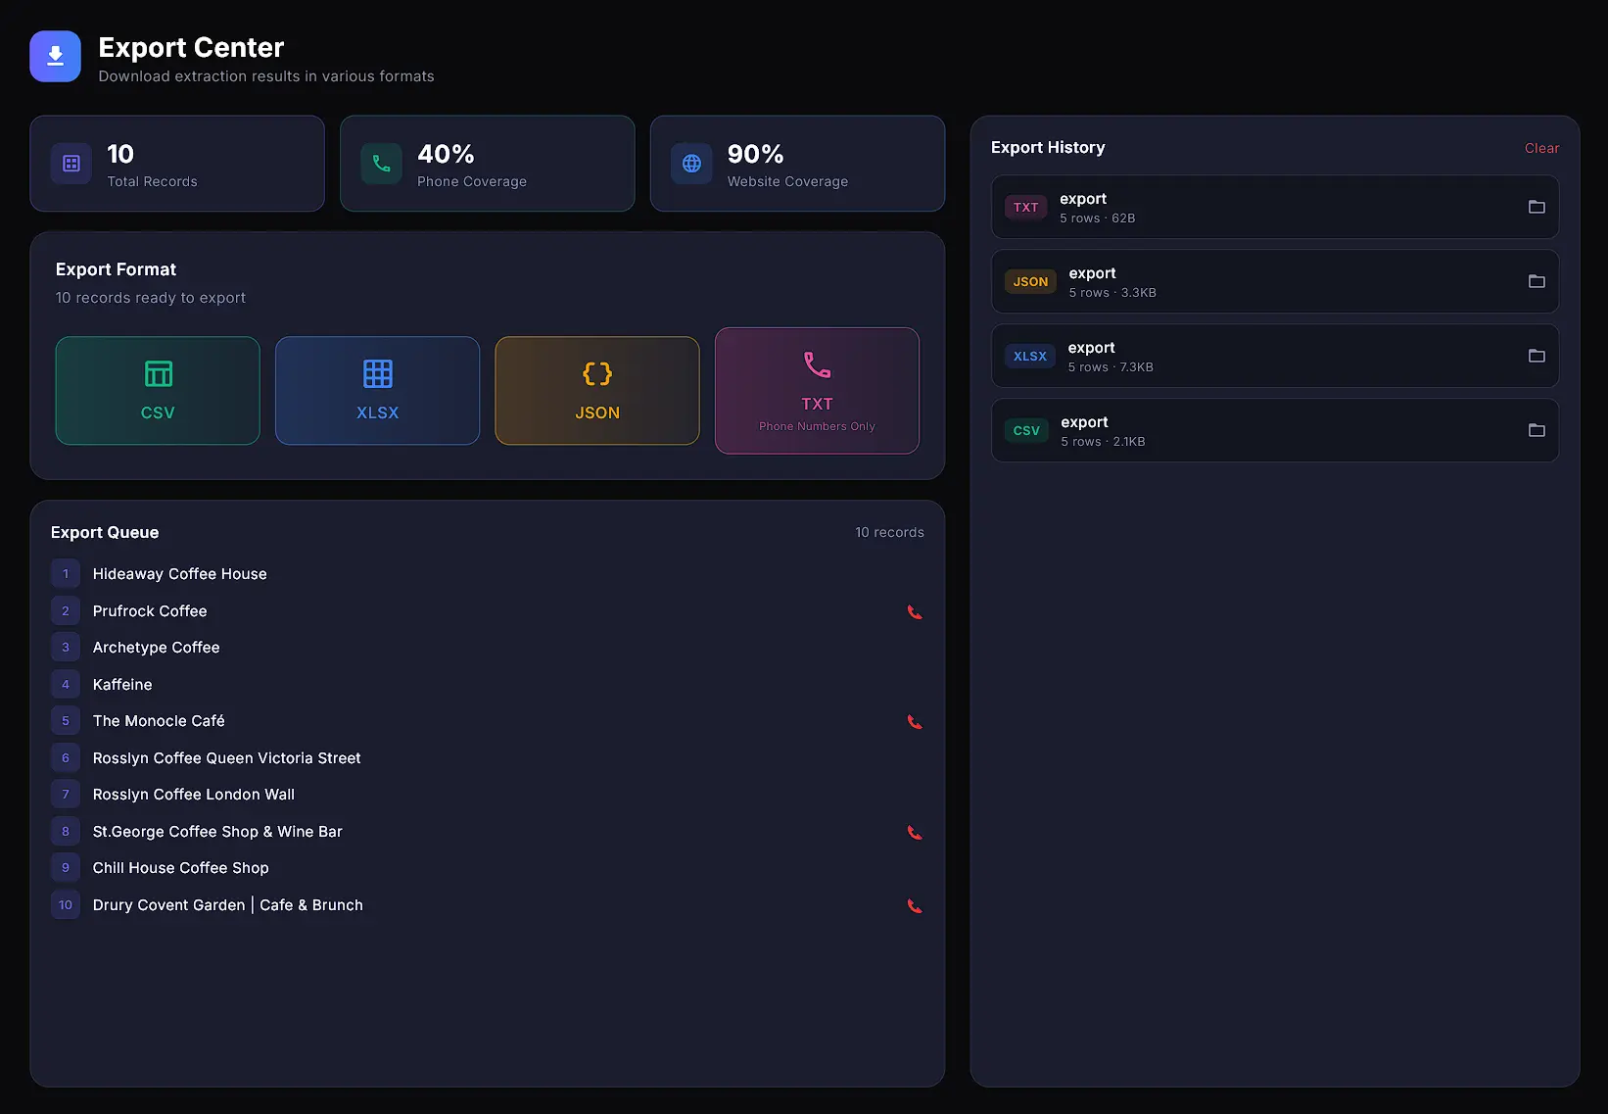Click '5 rows · 2.1KB' history detail
The height and width of the screenshot is (1114, 1608).
tap(1103, 442)
